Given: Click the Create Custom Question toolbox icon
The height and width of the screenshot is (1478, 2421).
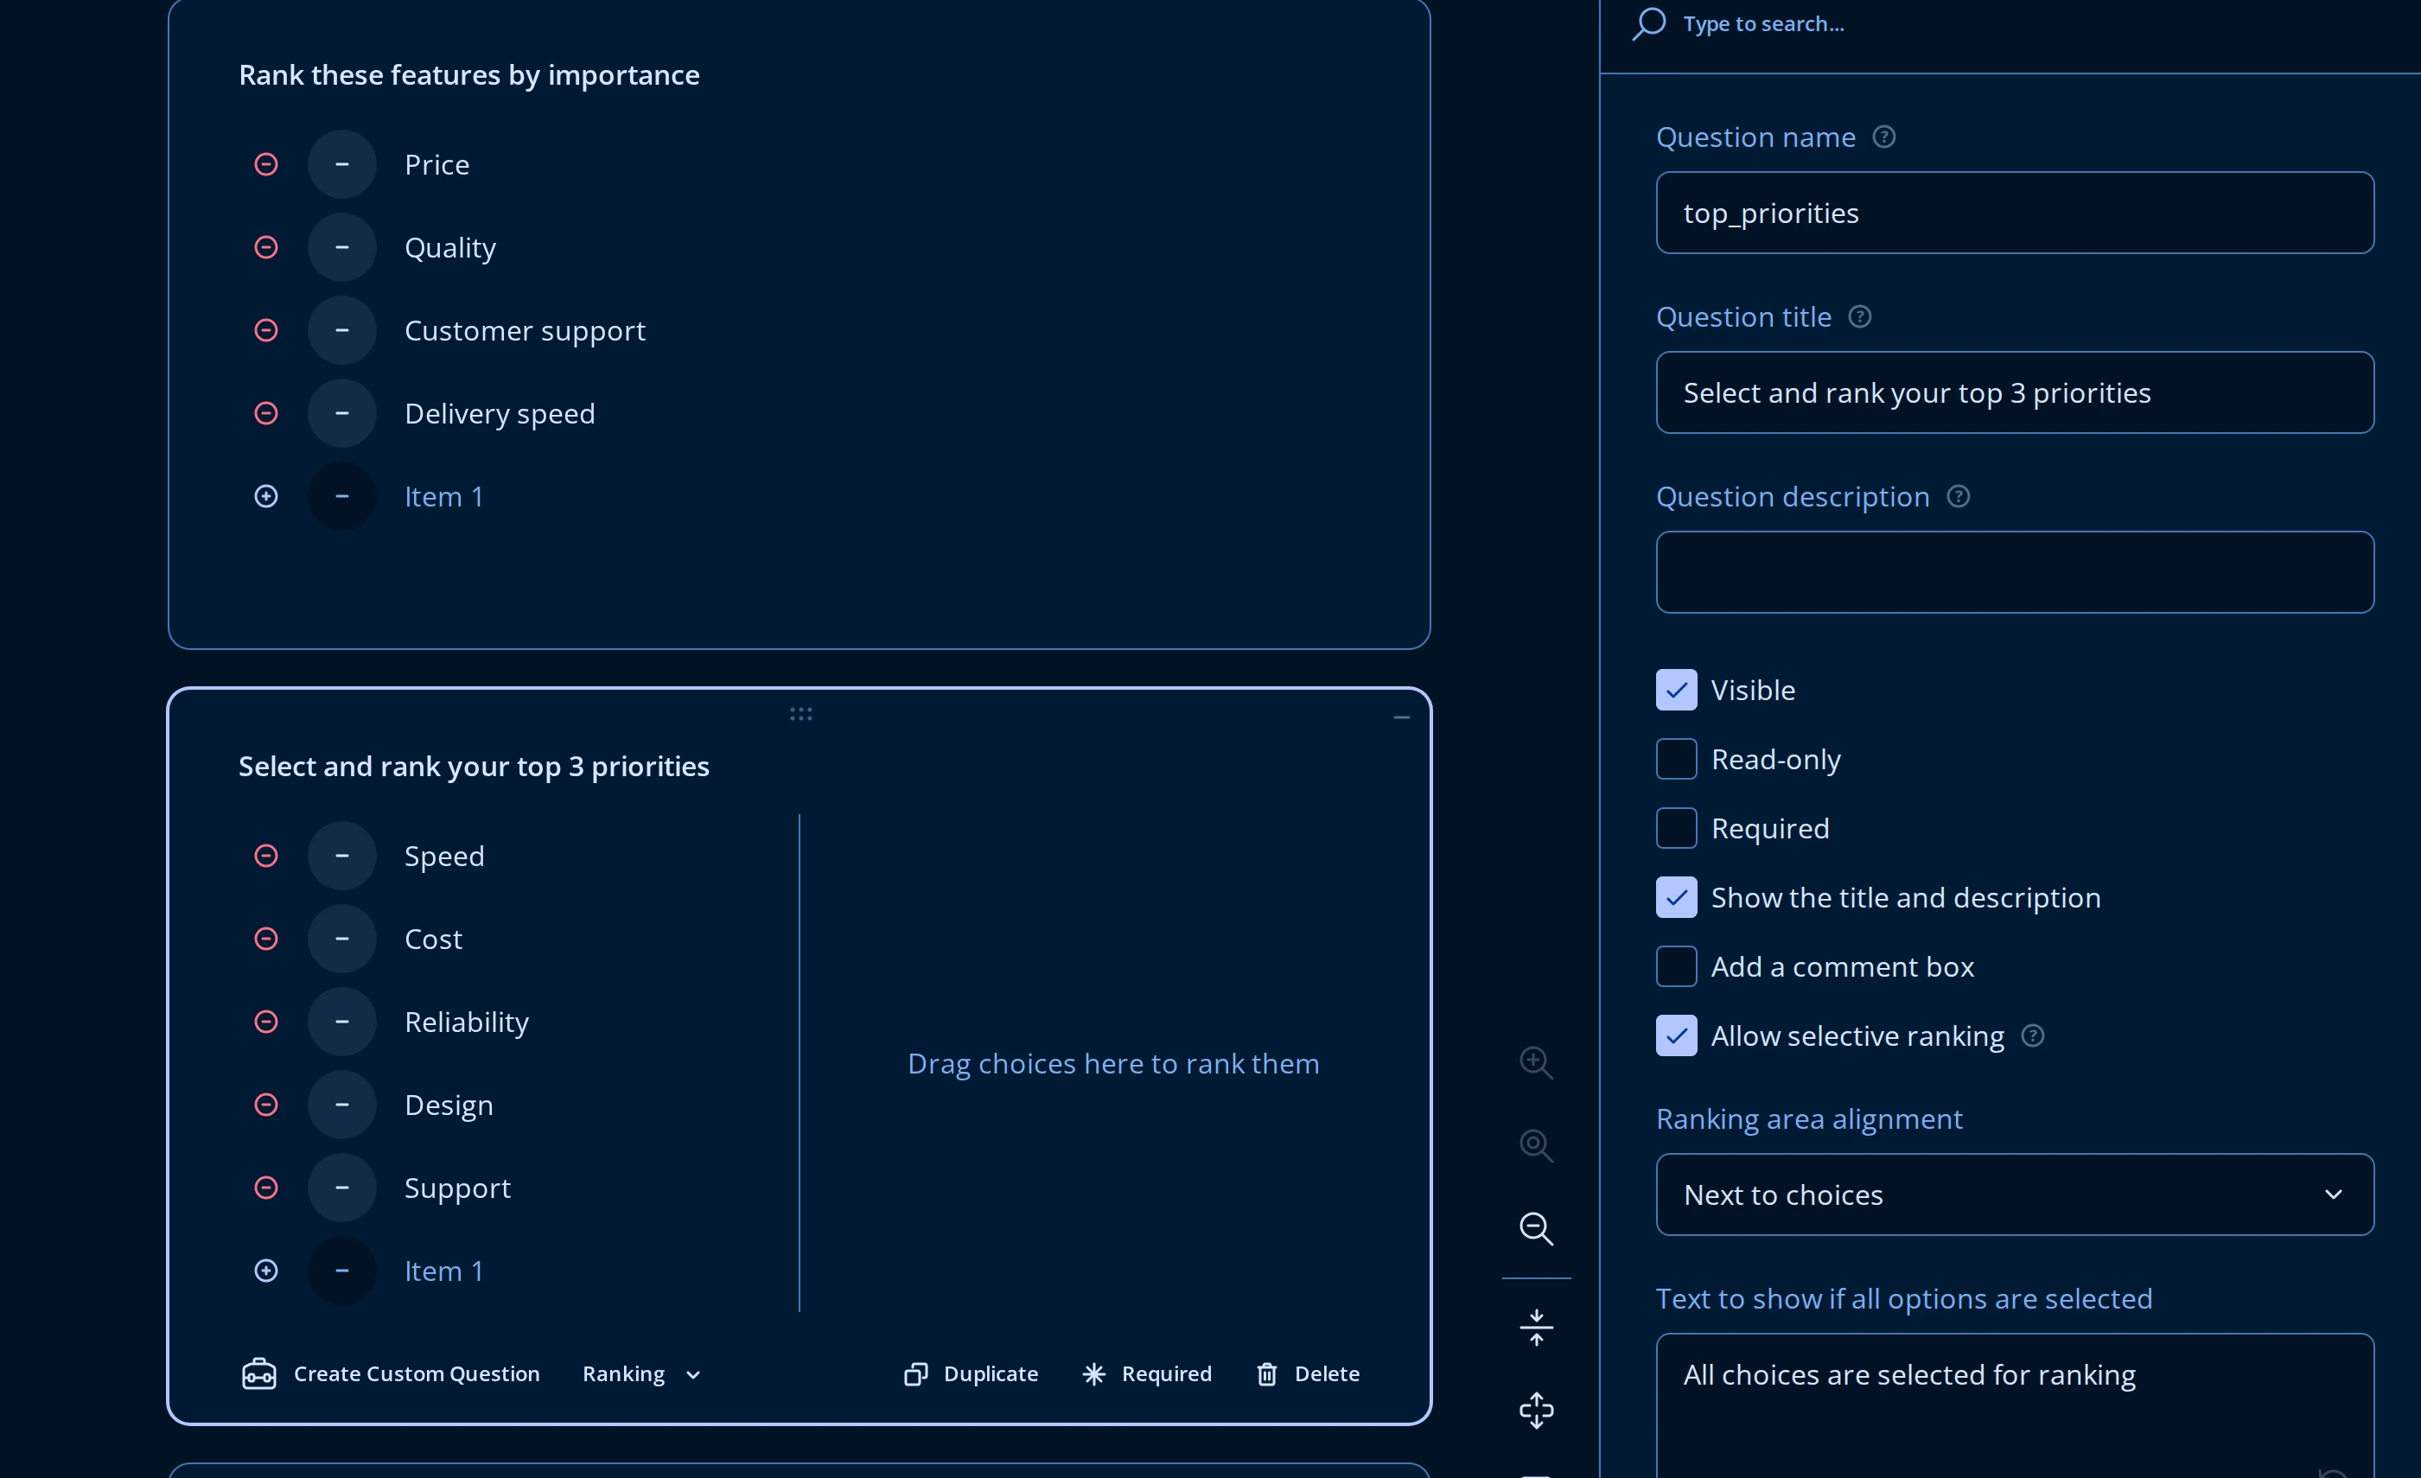Looking at the screenshot, I should click(258, 1373).
